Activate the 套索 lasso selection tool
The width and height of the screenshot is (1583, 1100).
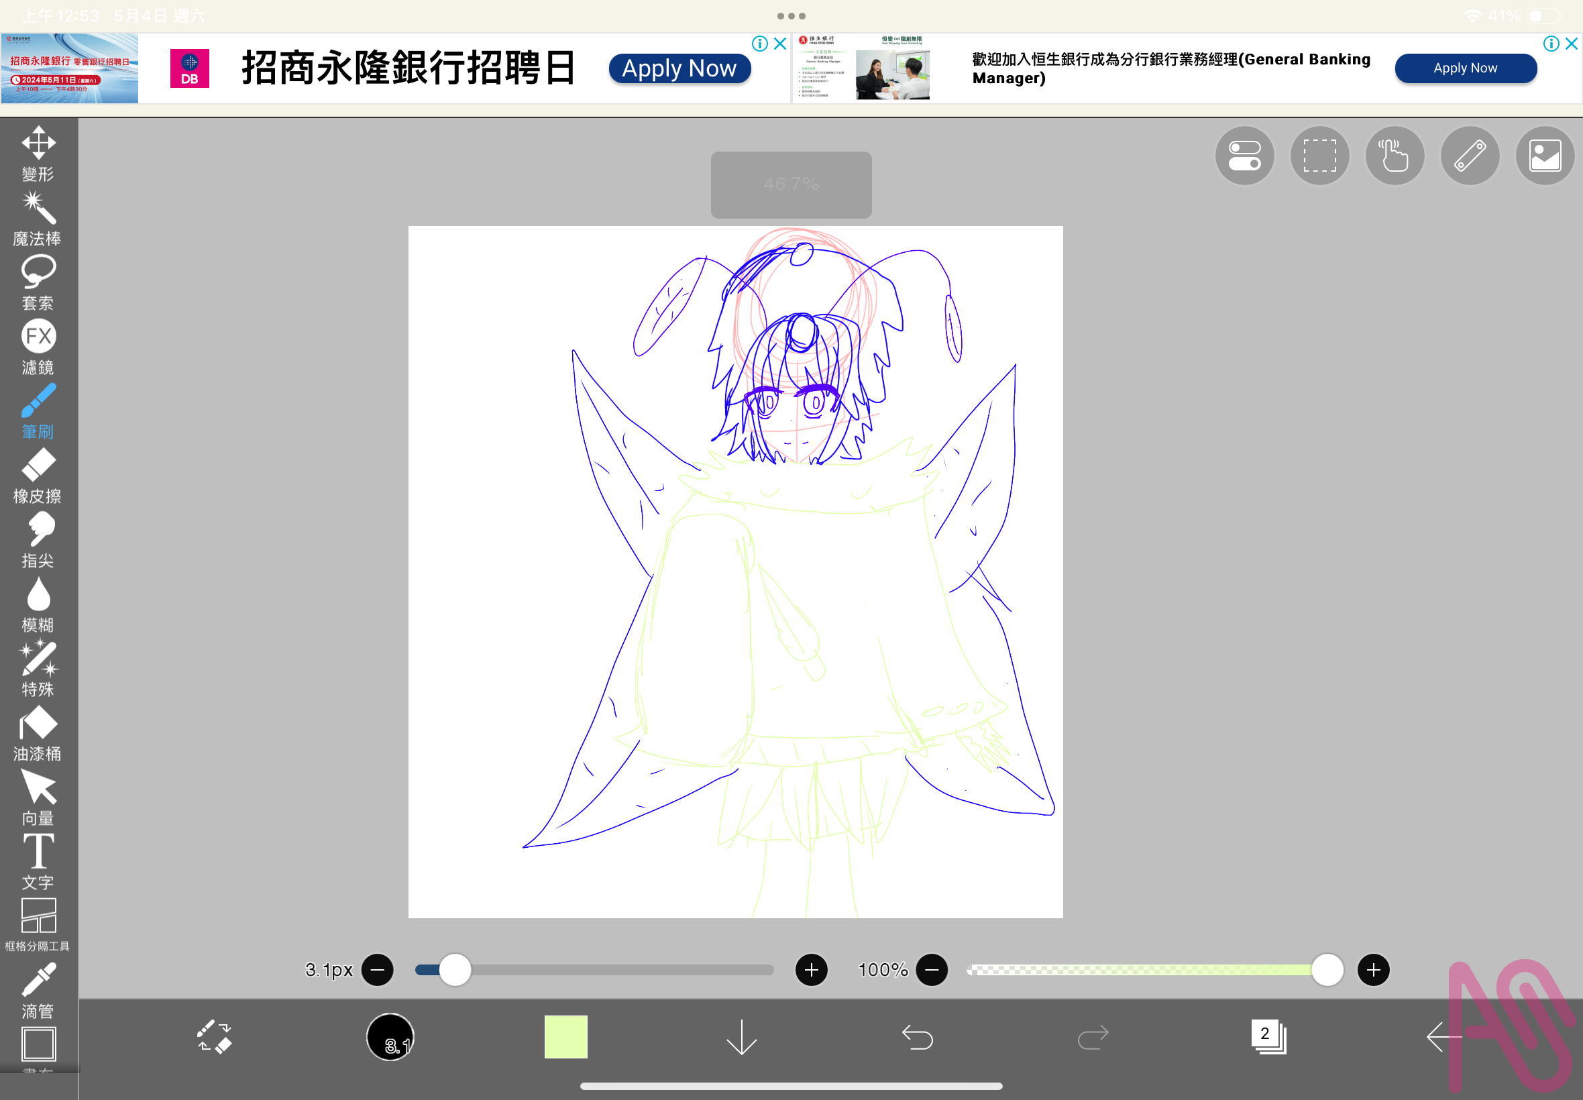coord(38,274)
